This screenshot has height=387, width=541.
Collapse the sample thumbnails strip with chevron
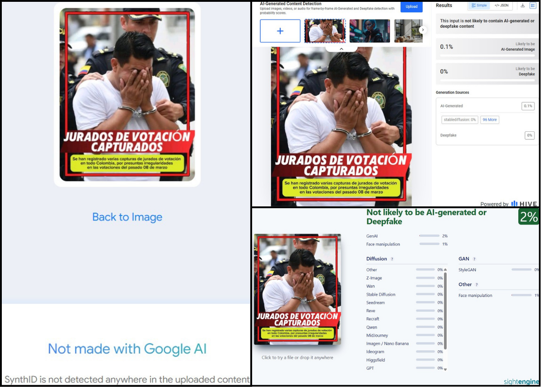point(341,49)
